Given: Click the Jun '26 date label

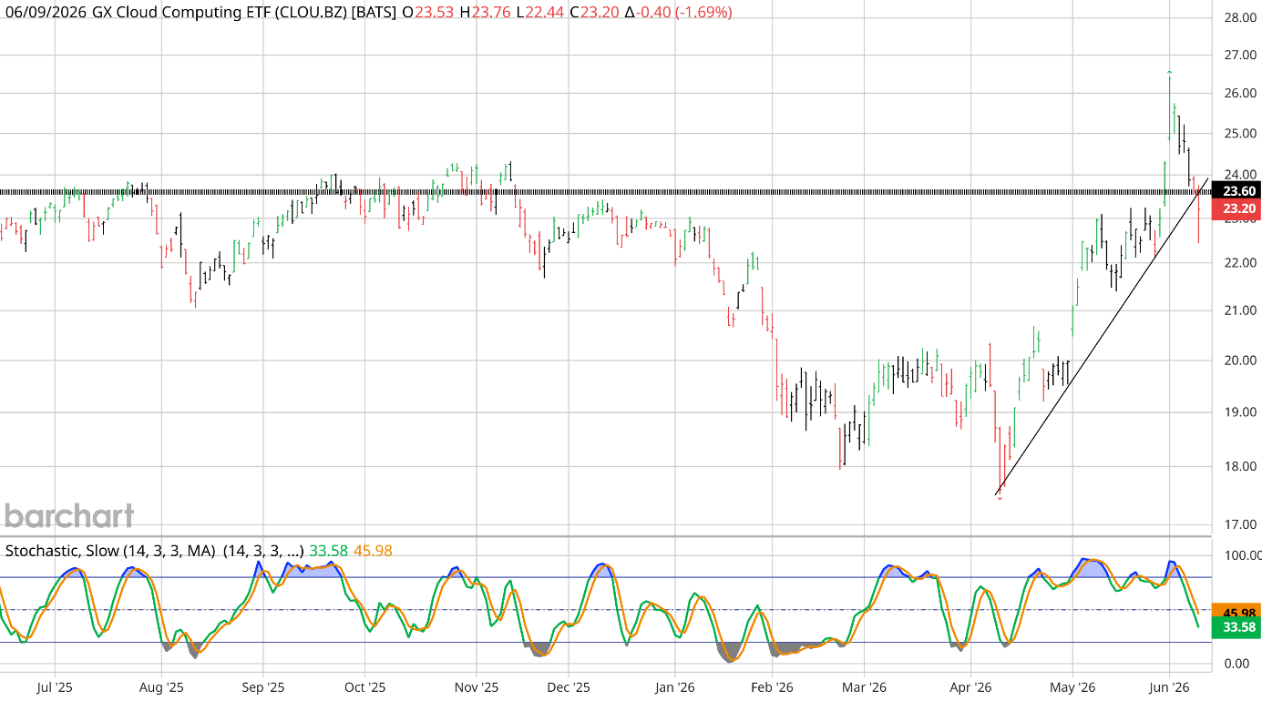Looking at the screenshot, I should pos(1169,686).
